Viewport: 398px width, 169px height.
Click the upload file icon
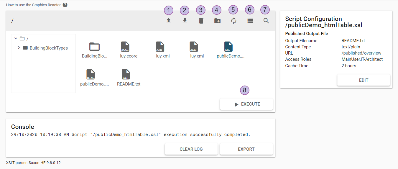coord(169,21)
